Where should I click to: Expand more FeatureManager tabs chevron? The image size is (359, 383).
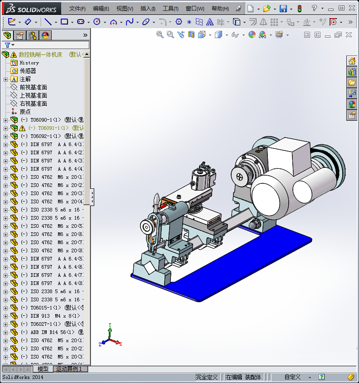pyautogui.click(x=85, y=35)
